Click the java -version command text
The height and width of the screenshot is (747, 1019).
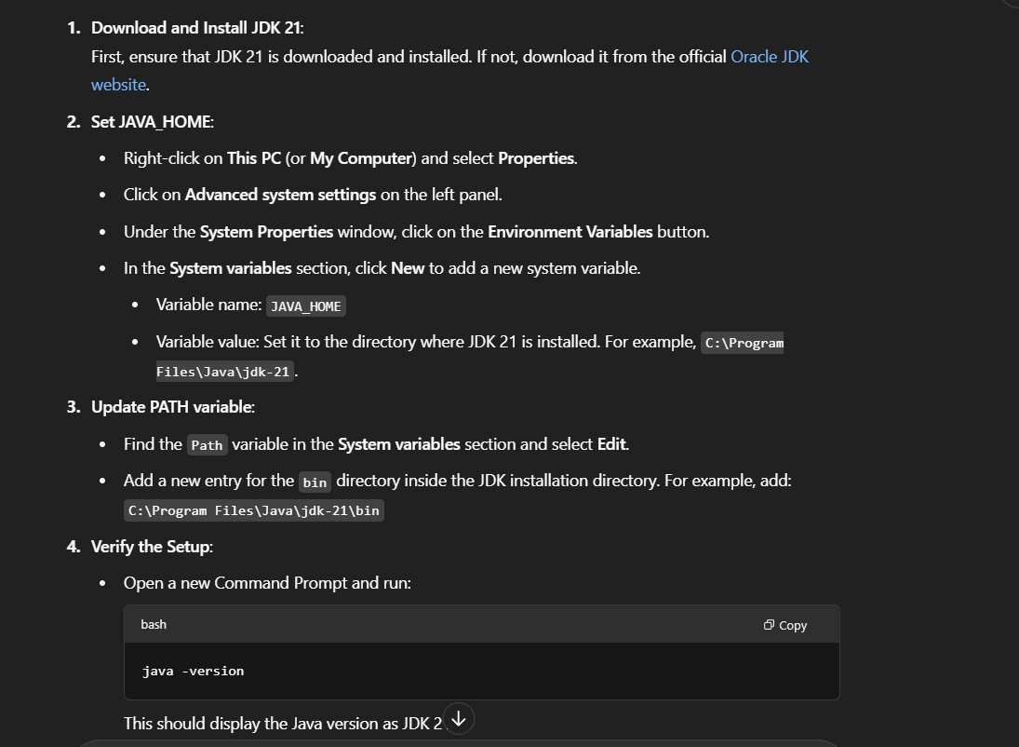(x=193, y=671)
